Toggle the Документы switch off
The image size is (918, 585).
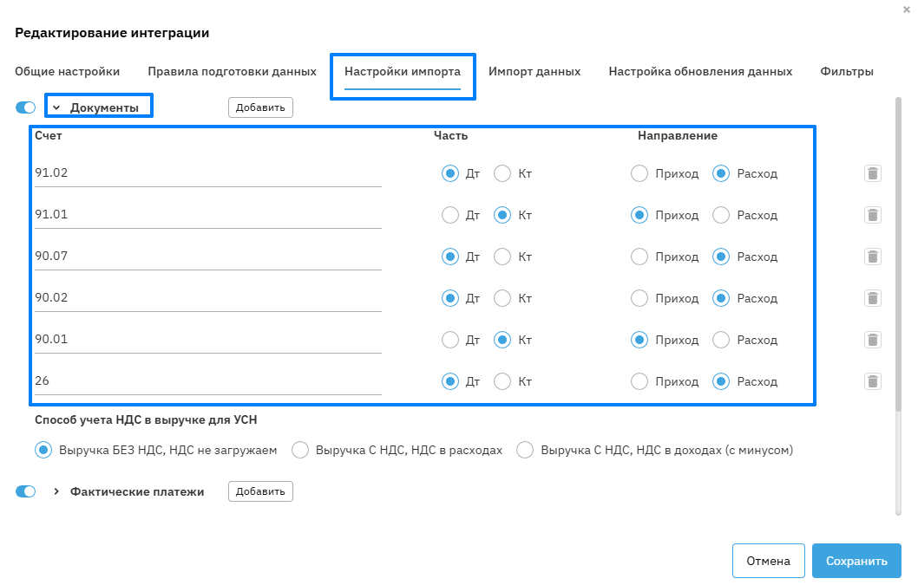26,107
